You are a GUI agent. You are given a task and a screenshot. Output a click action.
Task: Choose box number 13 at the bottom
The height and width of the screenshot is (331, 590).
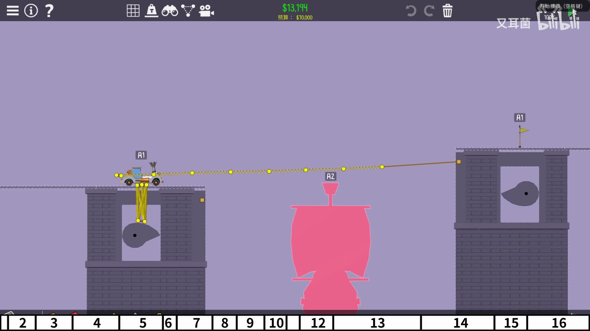click(377, 323)
